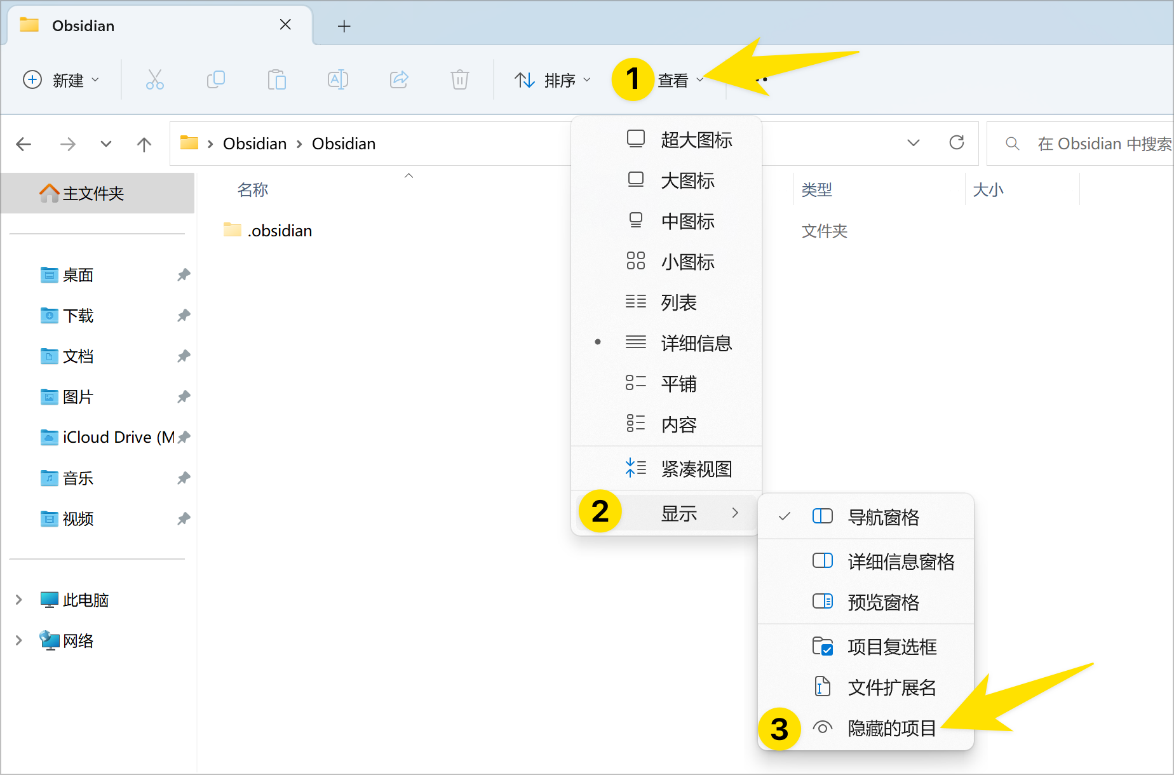Open 下载 in sidebar
The height and width of the screenshot is (775, 1174).
coord(78,316)
